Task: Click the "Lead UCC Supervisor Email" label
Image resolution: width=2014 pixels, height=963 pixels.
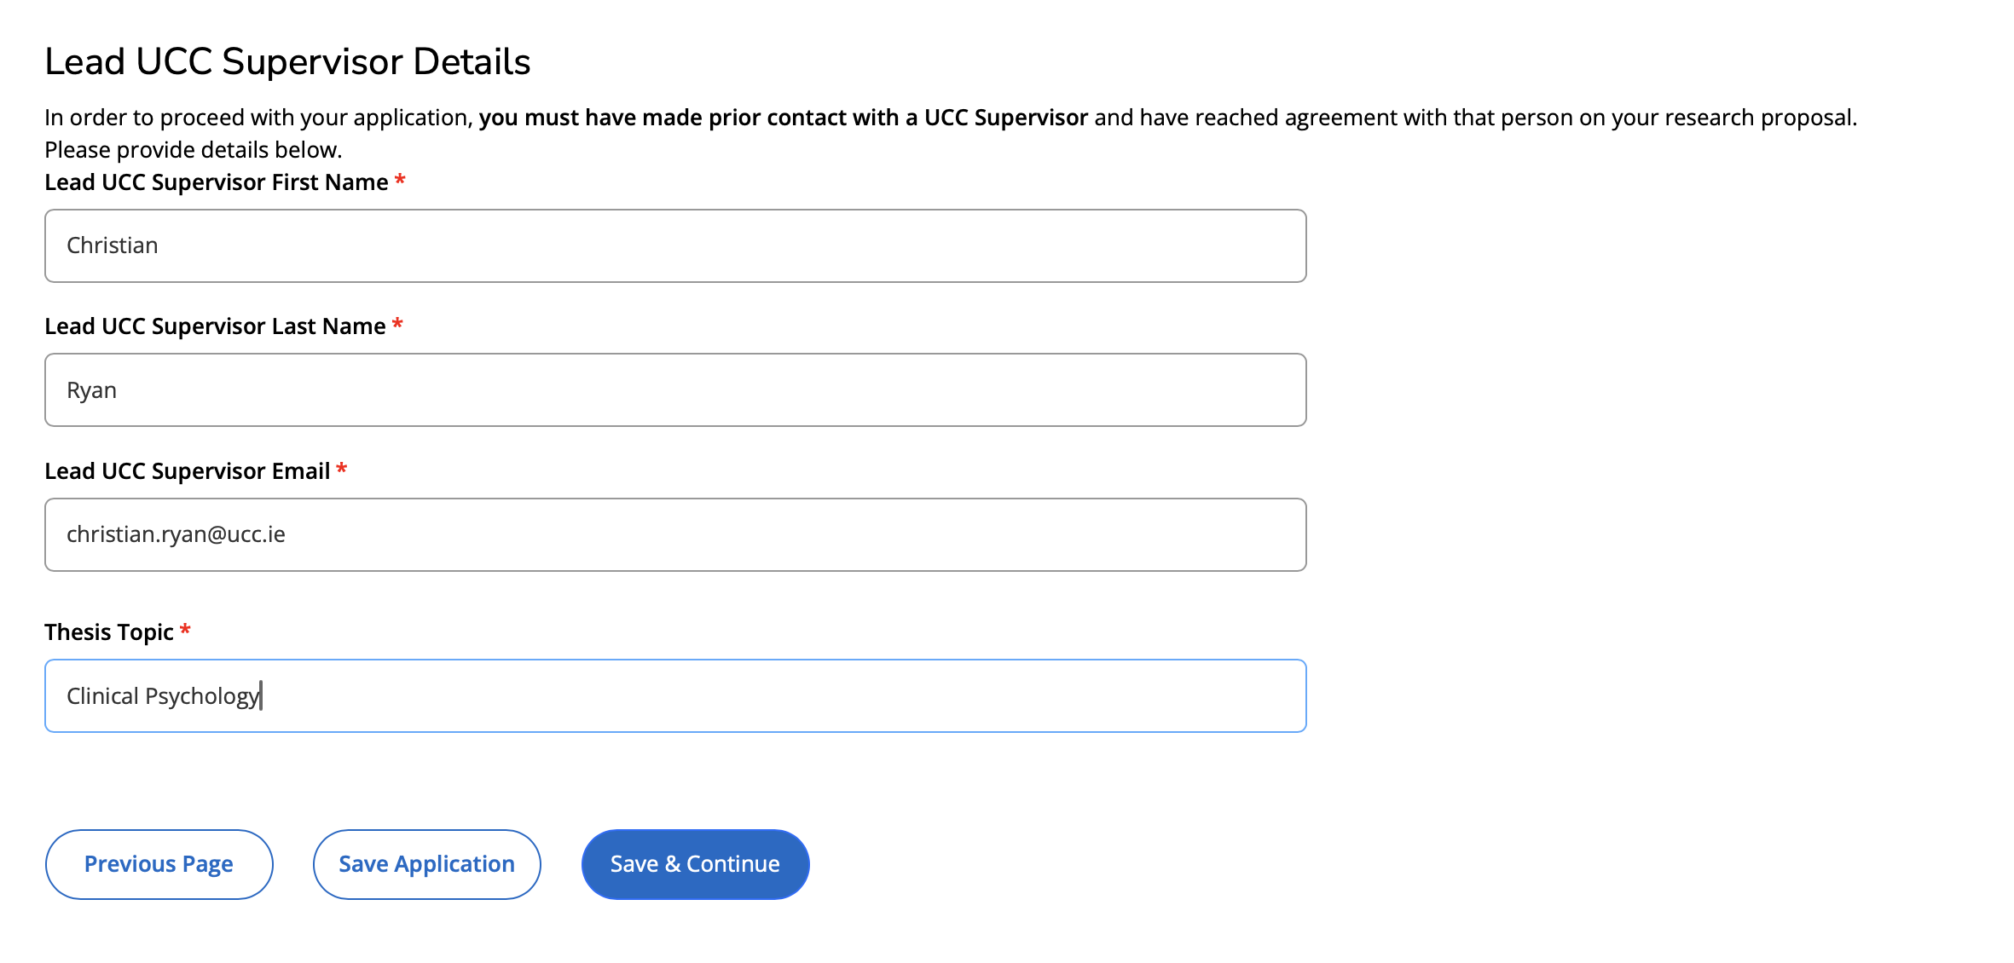Action: click(187, 471)
